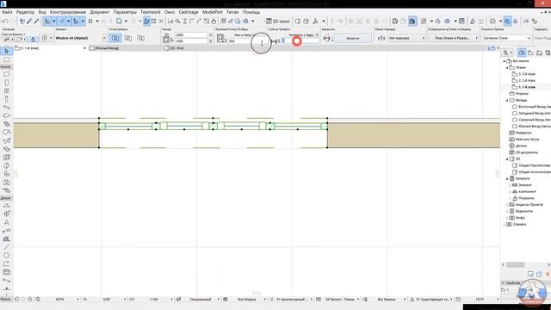Select the Door tool
Image resolution: width=551 pixels, height=310 pixels.
click(6, 83)
